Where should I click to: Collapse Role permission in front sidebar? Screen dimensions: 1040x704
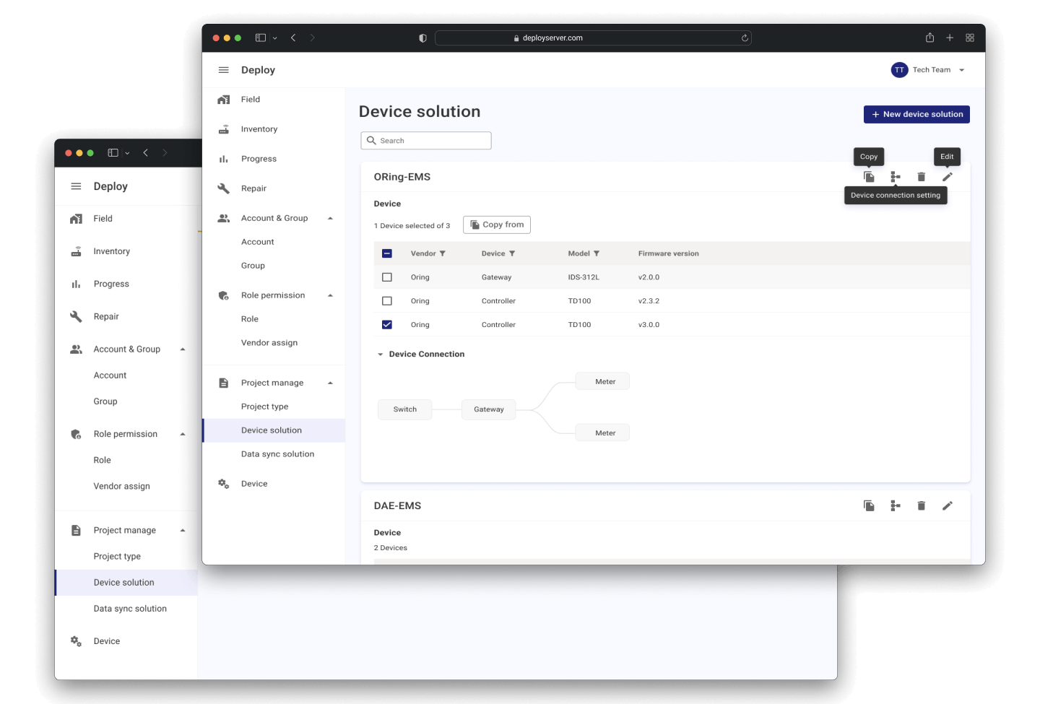[x=330, y=295]
